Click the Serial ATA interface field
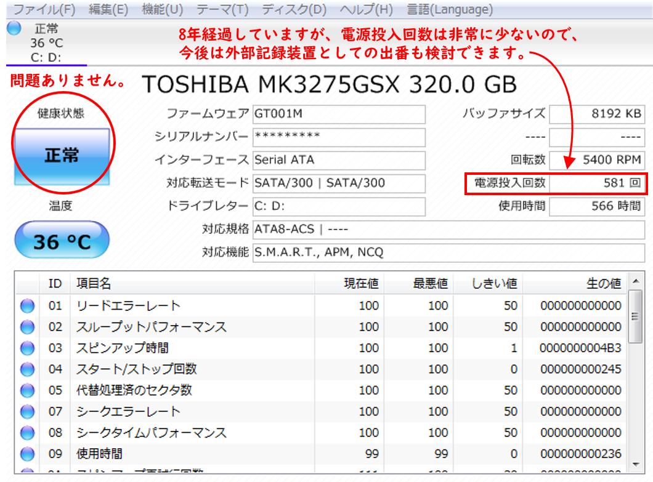The image size is (653, 482). [339, 160]
